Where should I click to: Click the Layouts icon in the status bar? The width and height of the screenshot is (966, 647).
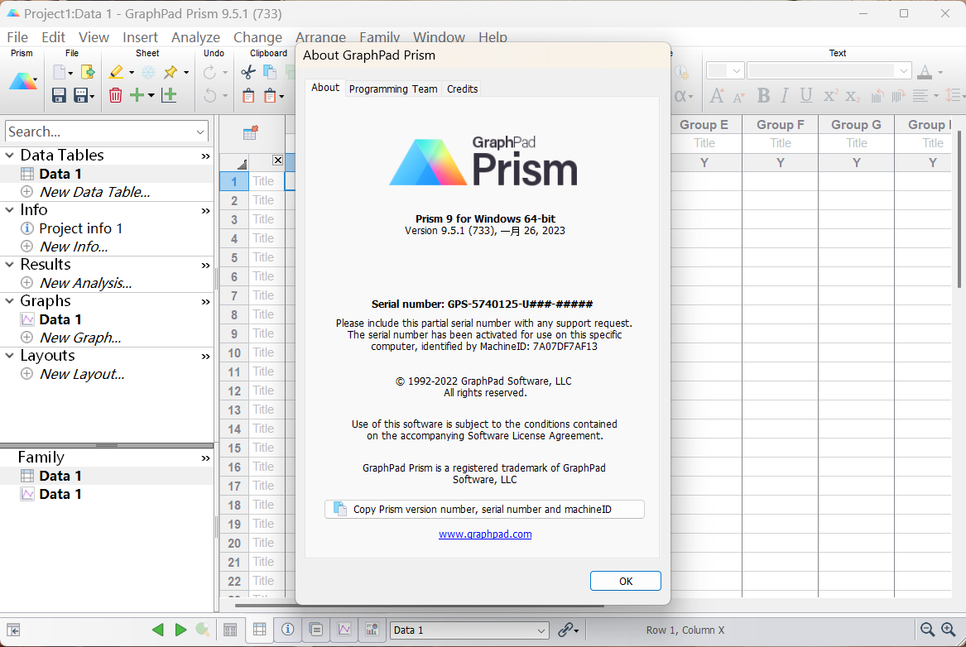[372, 629]
